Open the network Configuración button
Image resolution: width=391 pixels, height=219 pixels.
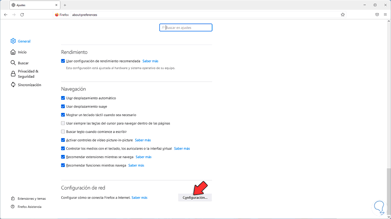pyautogui.click(x=195, y=198)
